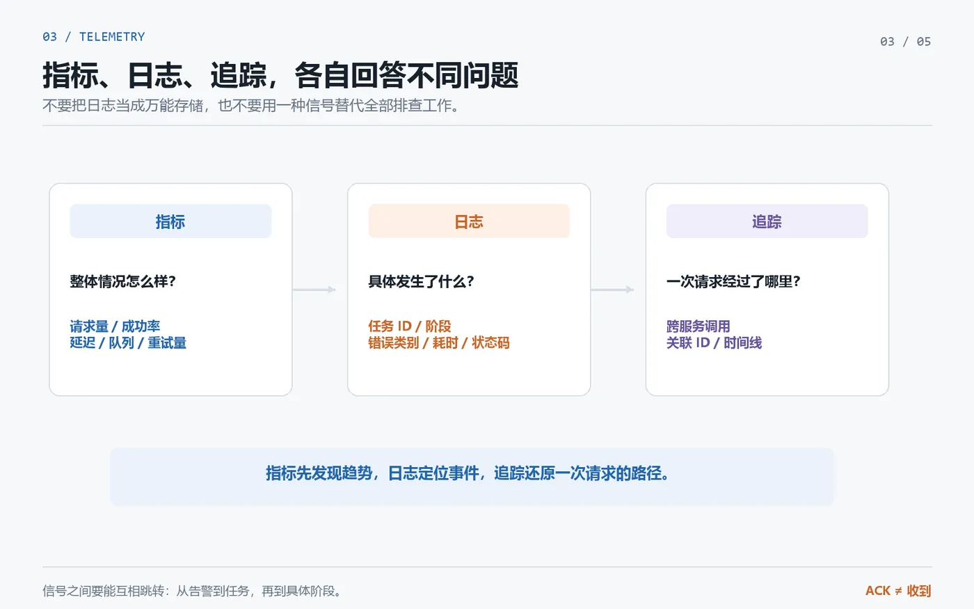The image size is (974, 609).
Task: Click the text 跨服务调用
Action: (698, 326)
